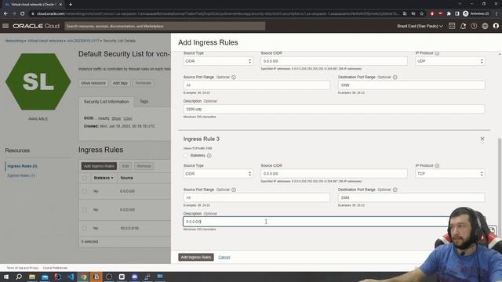
Task: Open the Source Type CIDR dropdown of the UDP rule
Action: pyautogui.click(x=218, y=61)
